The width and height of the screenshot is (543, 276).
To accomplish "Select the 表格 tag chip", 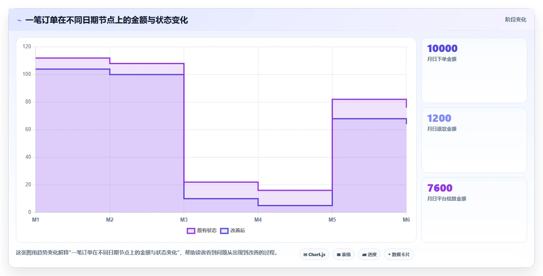I will click(x=343, y=254).
